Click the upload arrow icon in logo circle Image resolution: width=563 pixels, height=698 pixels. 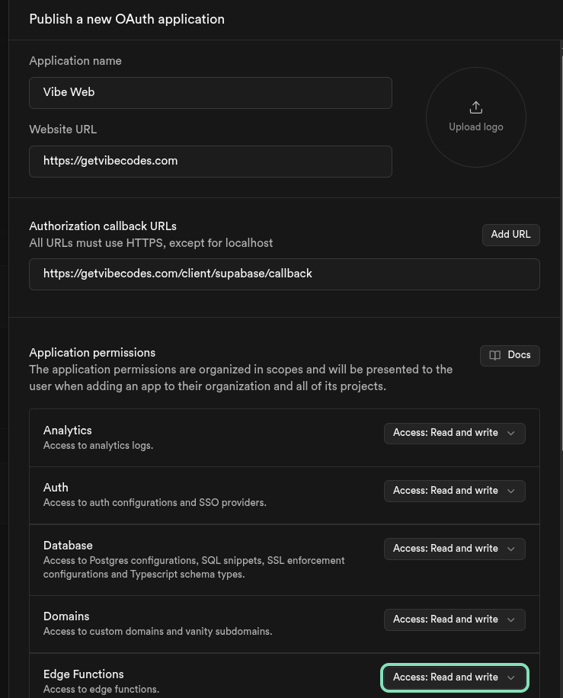tap(476, 107)
